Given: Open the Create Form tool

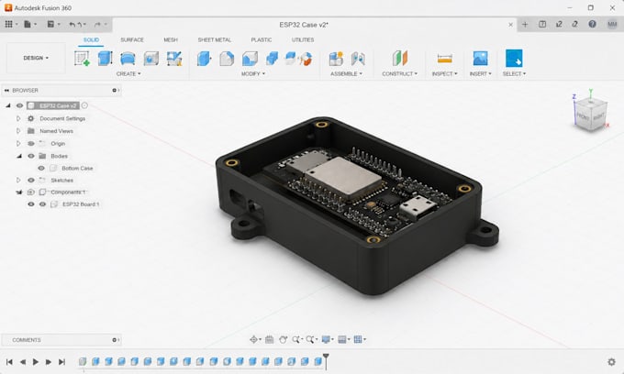Looking at the screenshot, I should pyautogui.click(x=174, y=59).
